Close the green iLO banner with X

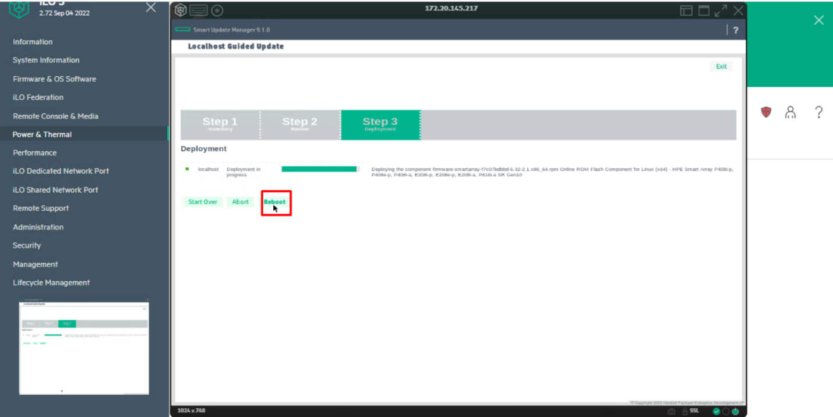click(818, 20)
